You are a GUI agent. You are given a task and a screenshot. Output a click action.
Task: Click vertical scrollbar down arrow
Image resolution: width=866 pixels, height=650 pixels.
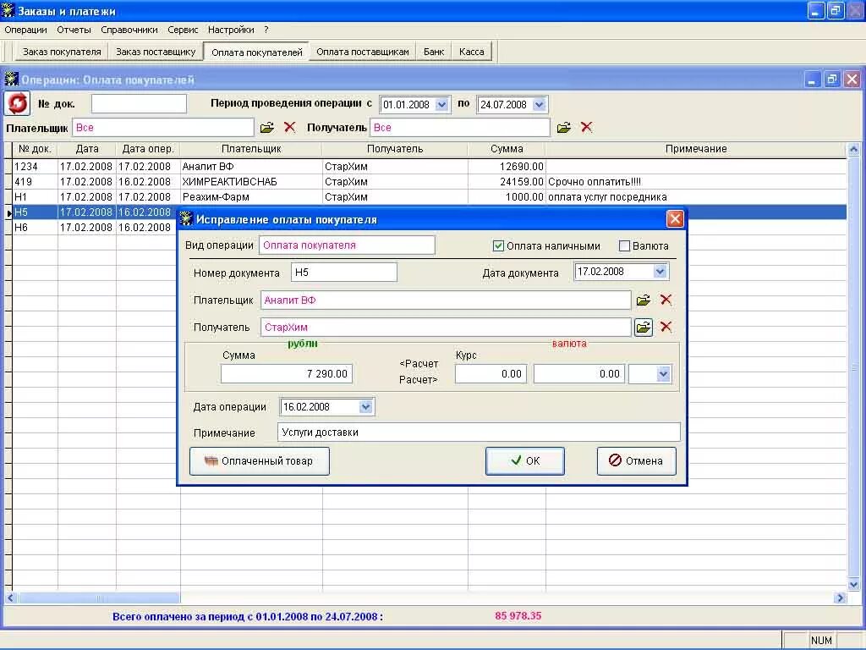853,584
